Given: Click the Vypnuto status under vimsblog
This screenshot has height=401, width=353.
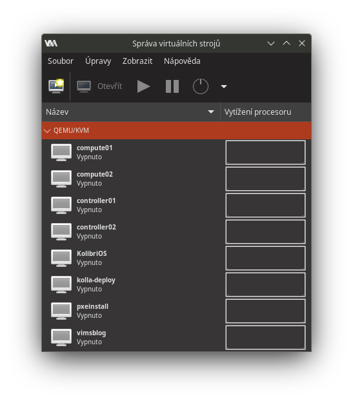Looking at the screenshot, I should click(x=89, y=342).
